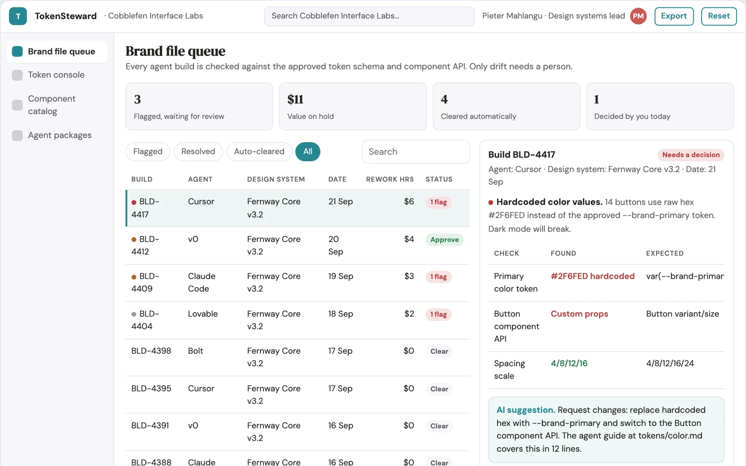Click the Build BLD-4417 detail heading
This screenshot has height=466, width=746.
pos(522,155)
